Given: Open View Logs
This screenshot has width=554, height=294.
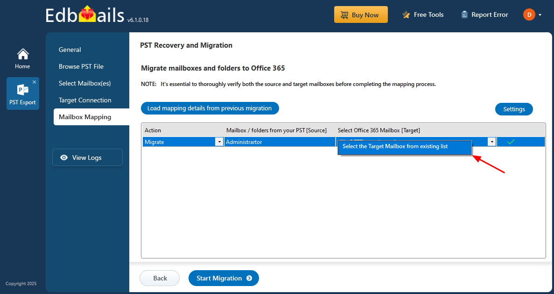Looking at the screenshot, I should point(87,158).
